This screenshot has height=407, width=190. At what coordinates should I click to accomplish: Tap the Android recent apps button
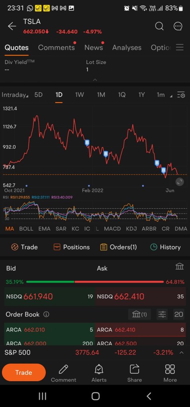coord(43,396)
